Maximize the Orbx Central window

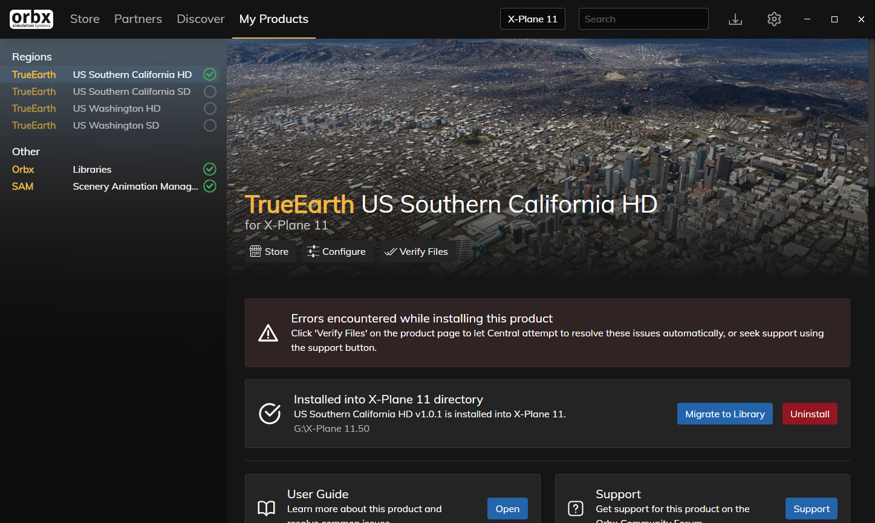click(834, 19)
